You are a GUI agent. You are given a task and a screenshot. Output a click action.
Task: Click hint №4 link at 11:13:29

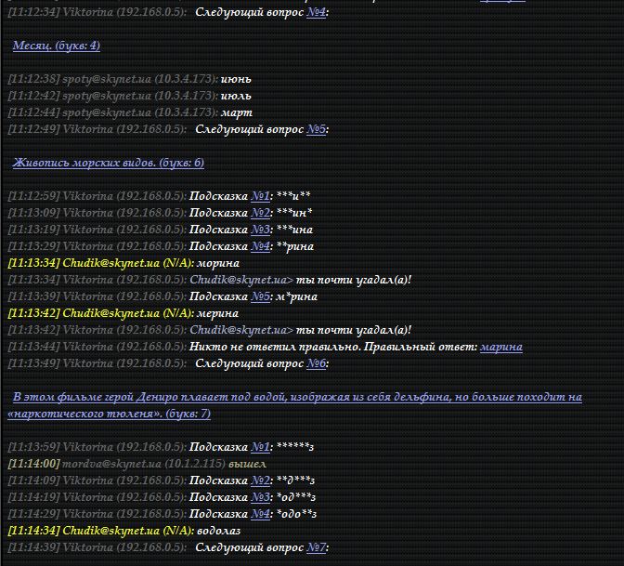coord(261,246)
